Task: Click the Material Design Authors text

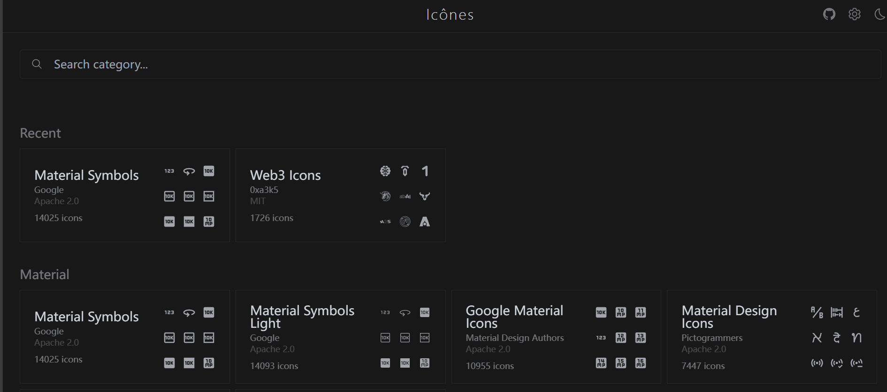Action: coord(515,338)
